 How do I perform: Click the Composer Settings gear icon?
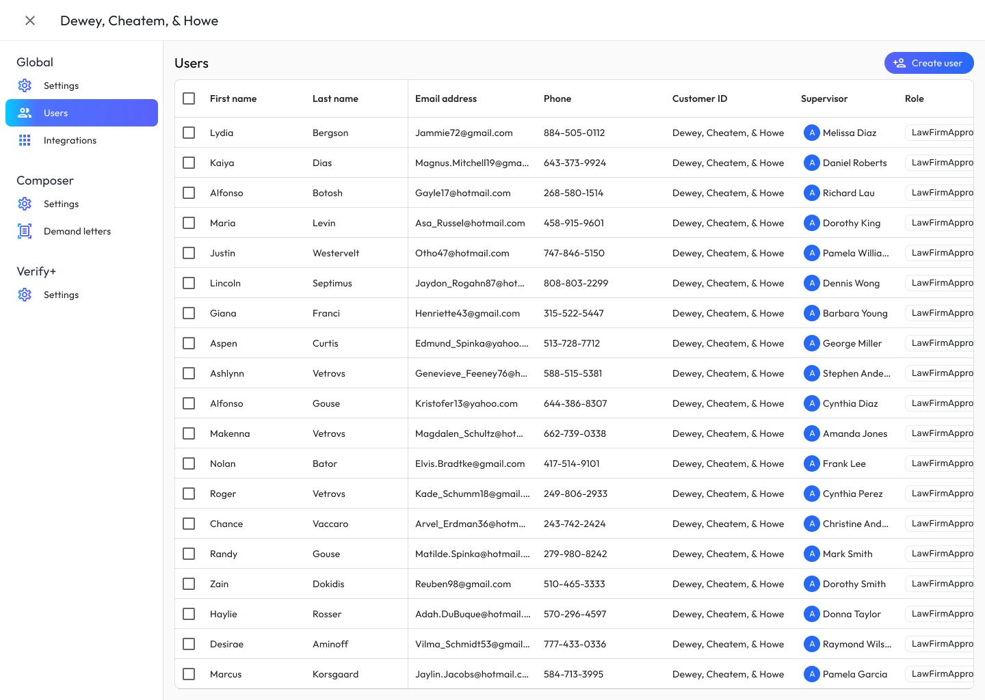click(25, 204)
